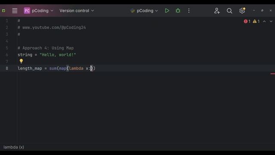Click the lambda (x) breadcrumb
Viewport: 275px width, 155px height.
click(x=14, y=147)
